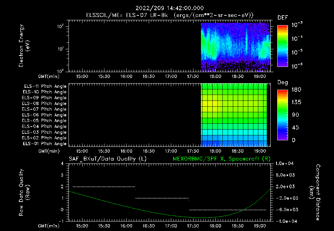This screenshot has height=231, width=334.
Task: Click the 10^-5 value on DEF scale
Action: click(x=297, y=52)
